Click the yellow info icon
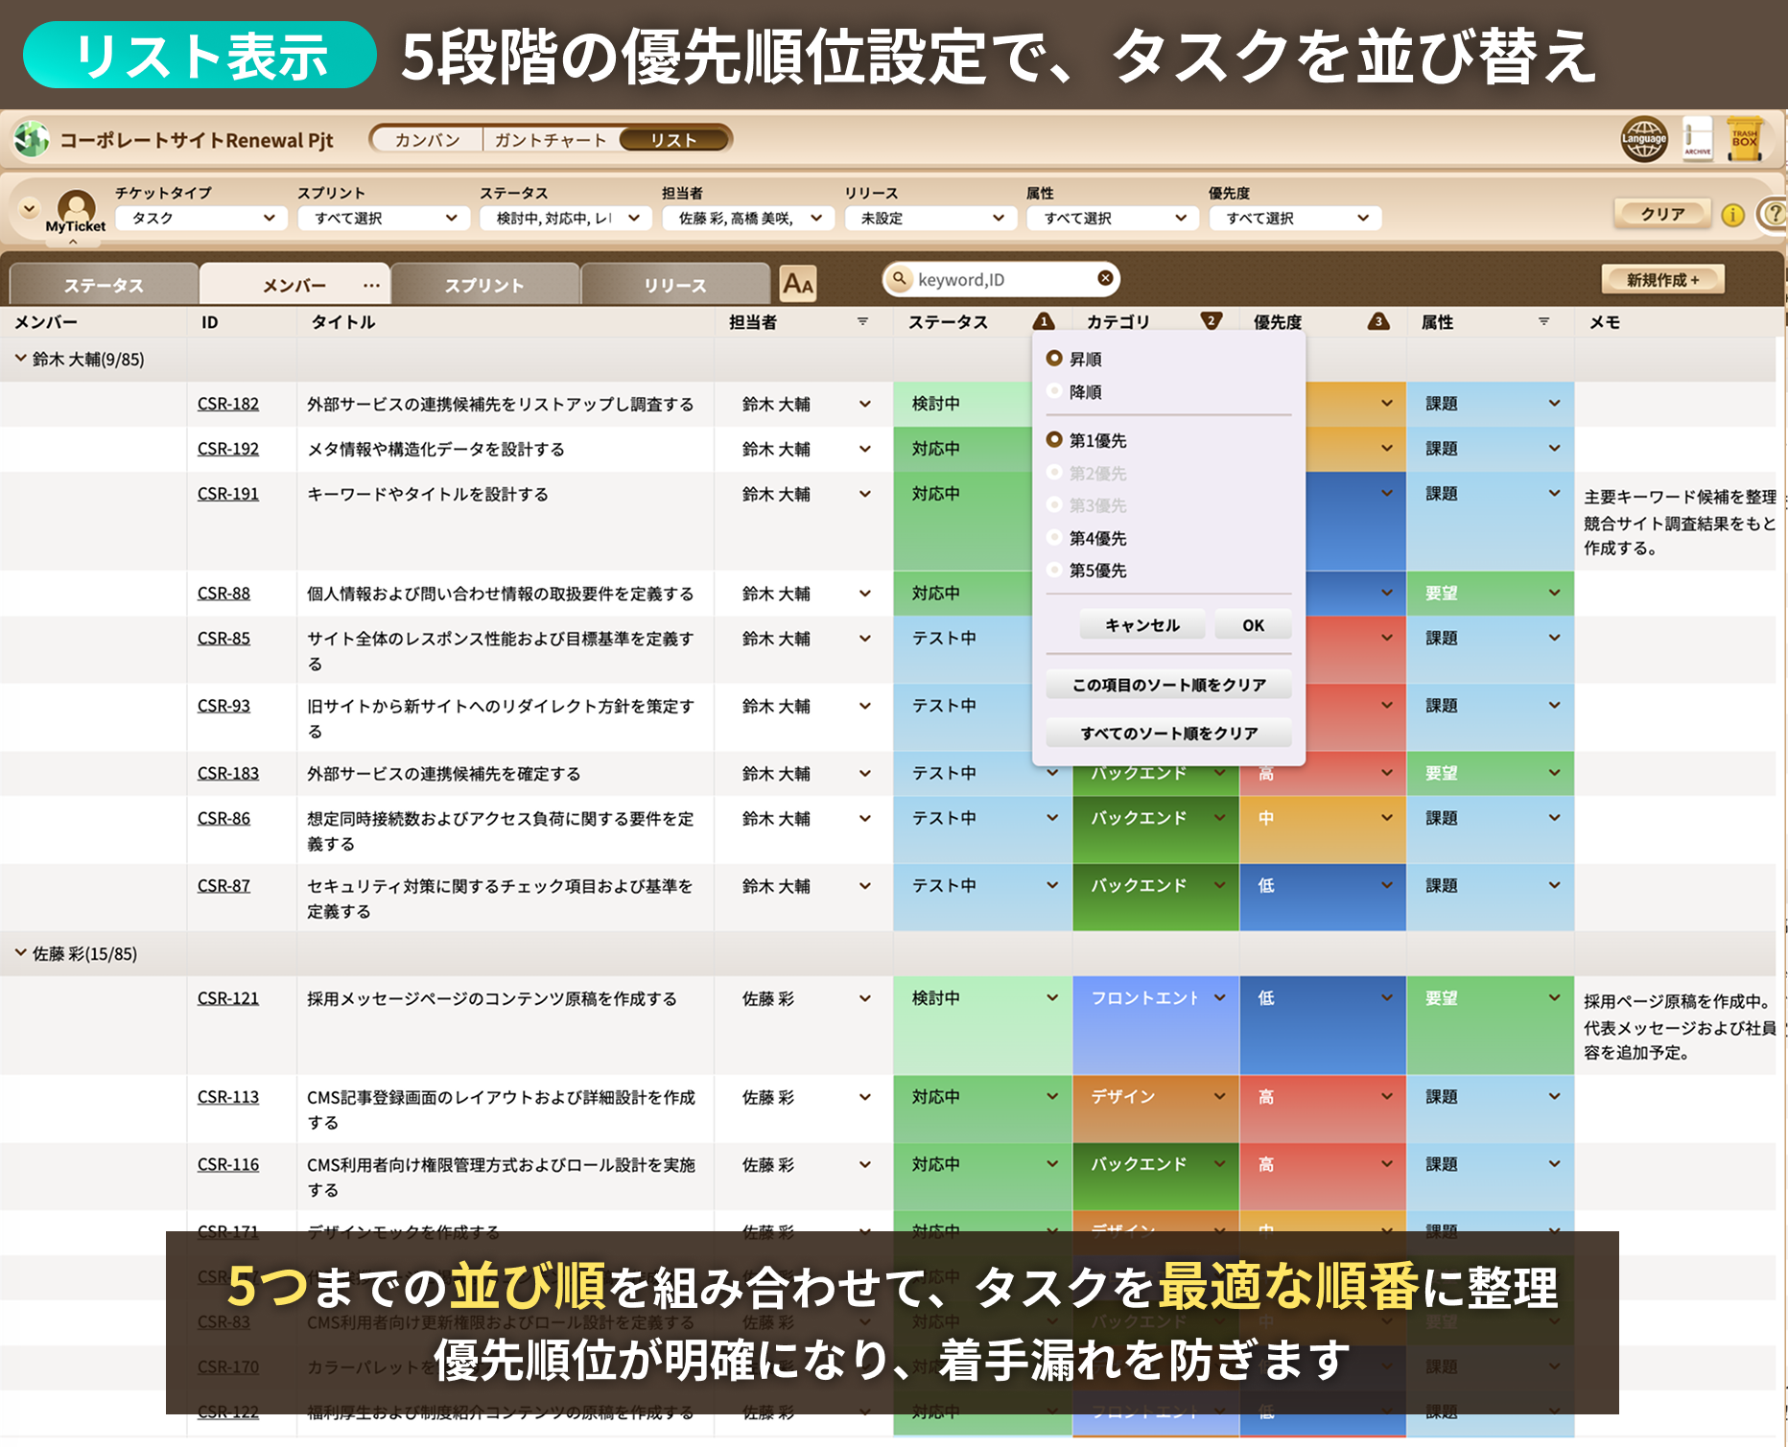The image size is (1788, 1447). point(1732,215)
